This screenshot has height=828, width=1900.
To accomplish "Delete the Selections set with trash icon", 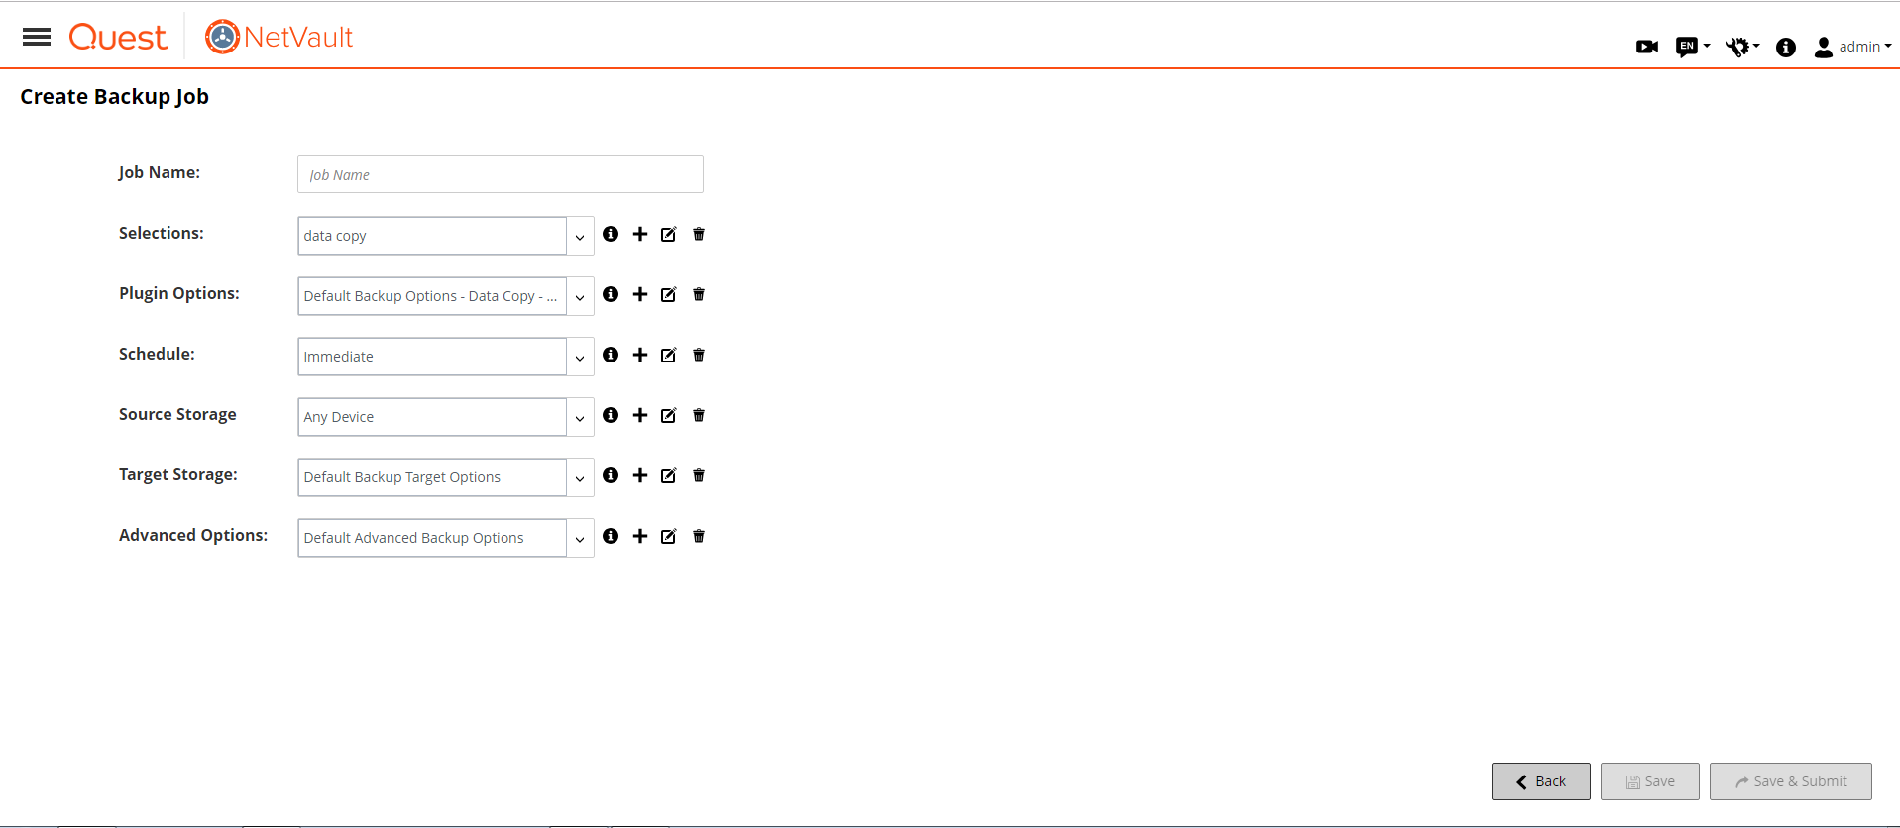I will pyautogui.click(x=699, y=234).
